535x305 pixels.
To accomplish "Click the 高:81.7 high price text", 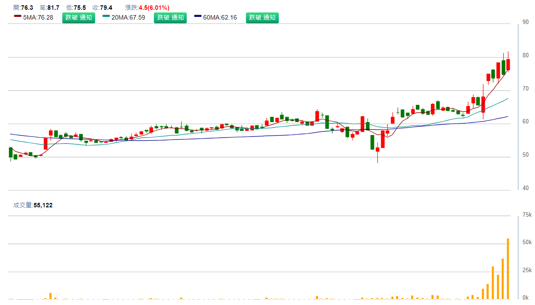I will coord(49,8).
